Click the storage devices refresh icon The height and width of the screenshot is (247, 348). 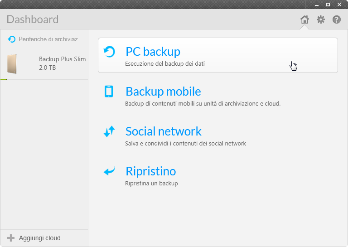coord(12,39)
